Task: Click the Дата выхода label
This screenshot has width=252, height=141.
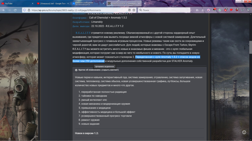Action: click(x=81, y=26)
